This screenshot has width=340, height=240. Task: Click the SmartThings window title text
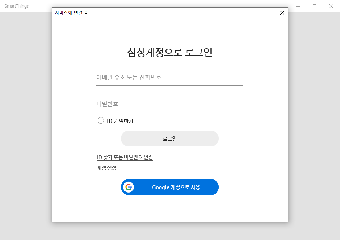(x=16, y=6)
